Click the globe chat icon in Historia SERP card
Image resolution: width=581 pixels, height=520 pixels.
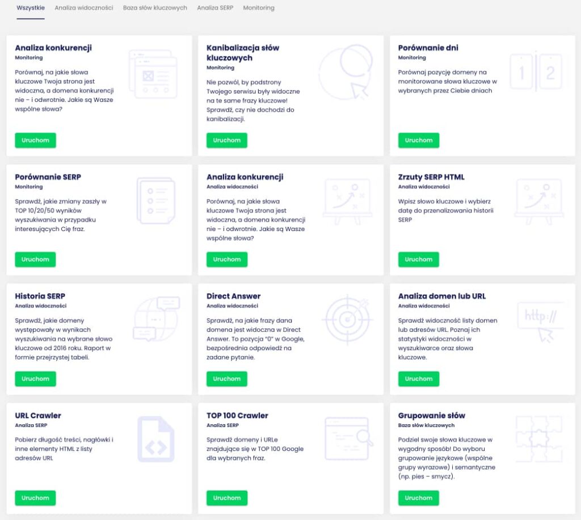(156, 319)
